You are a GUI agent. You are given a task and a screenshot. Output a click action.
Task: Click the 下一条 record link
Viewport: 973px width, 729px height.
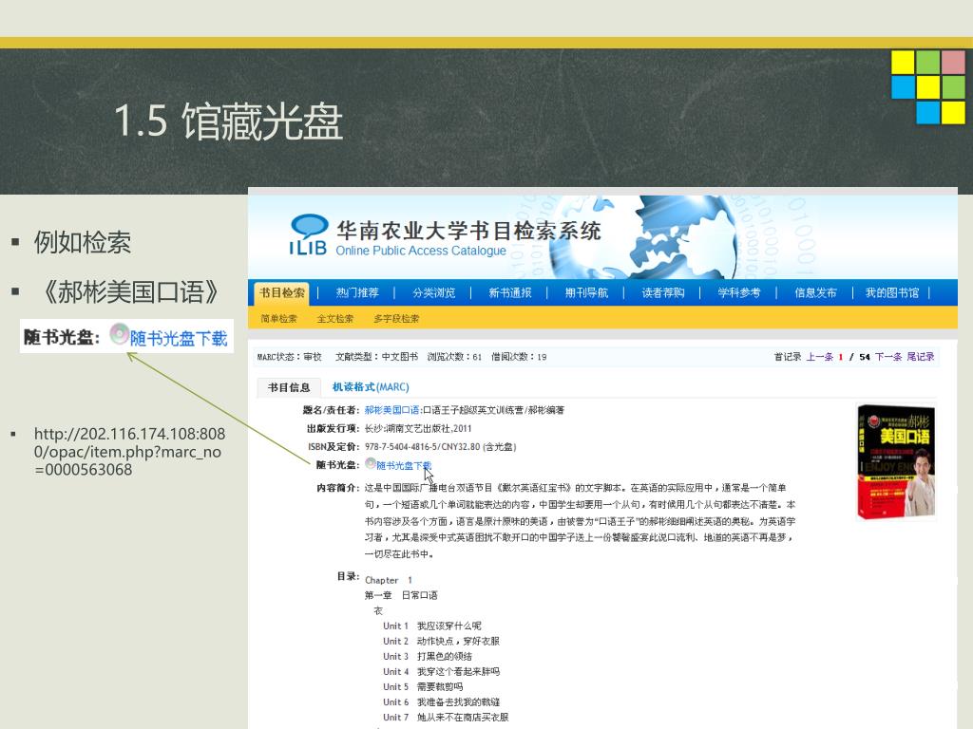(888, 357)
